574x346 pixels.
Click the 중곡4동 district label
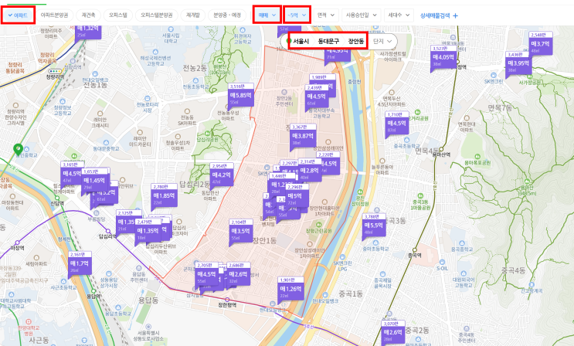(x=513, y=270)
